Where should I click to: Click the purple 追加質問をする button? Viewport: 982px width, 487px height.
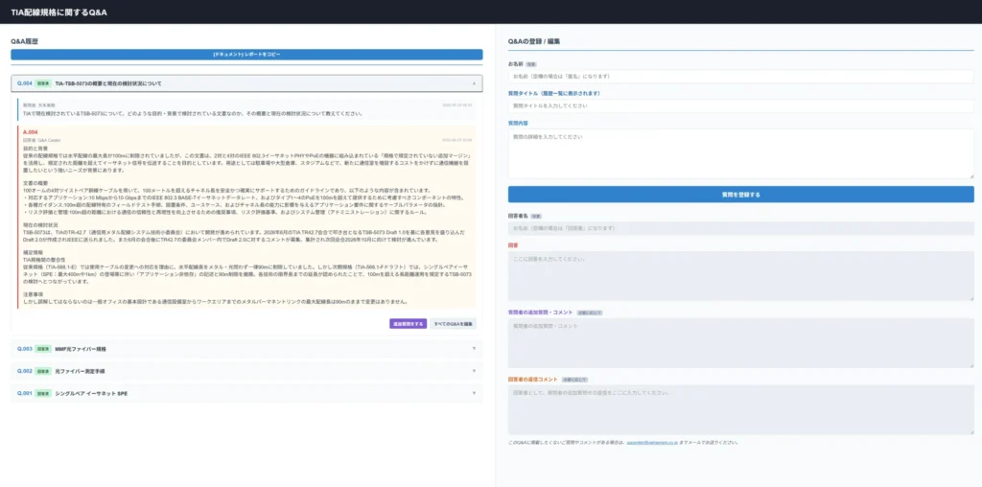[x=408, y=324]
